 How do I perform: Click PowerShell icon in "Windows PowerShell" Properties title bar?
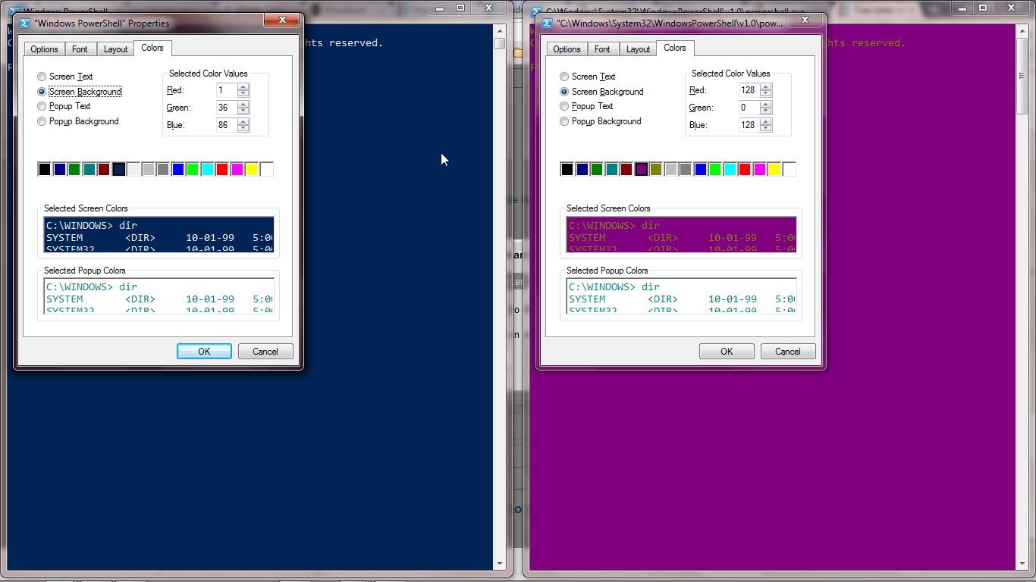pos(25,23)
